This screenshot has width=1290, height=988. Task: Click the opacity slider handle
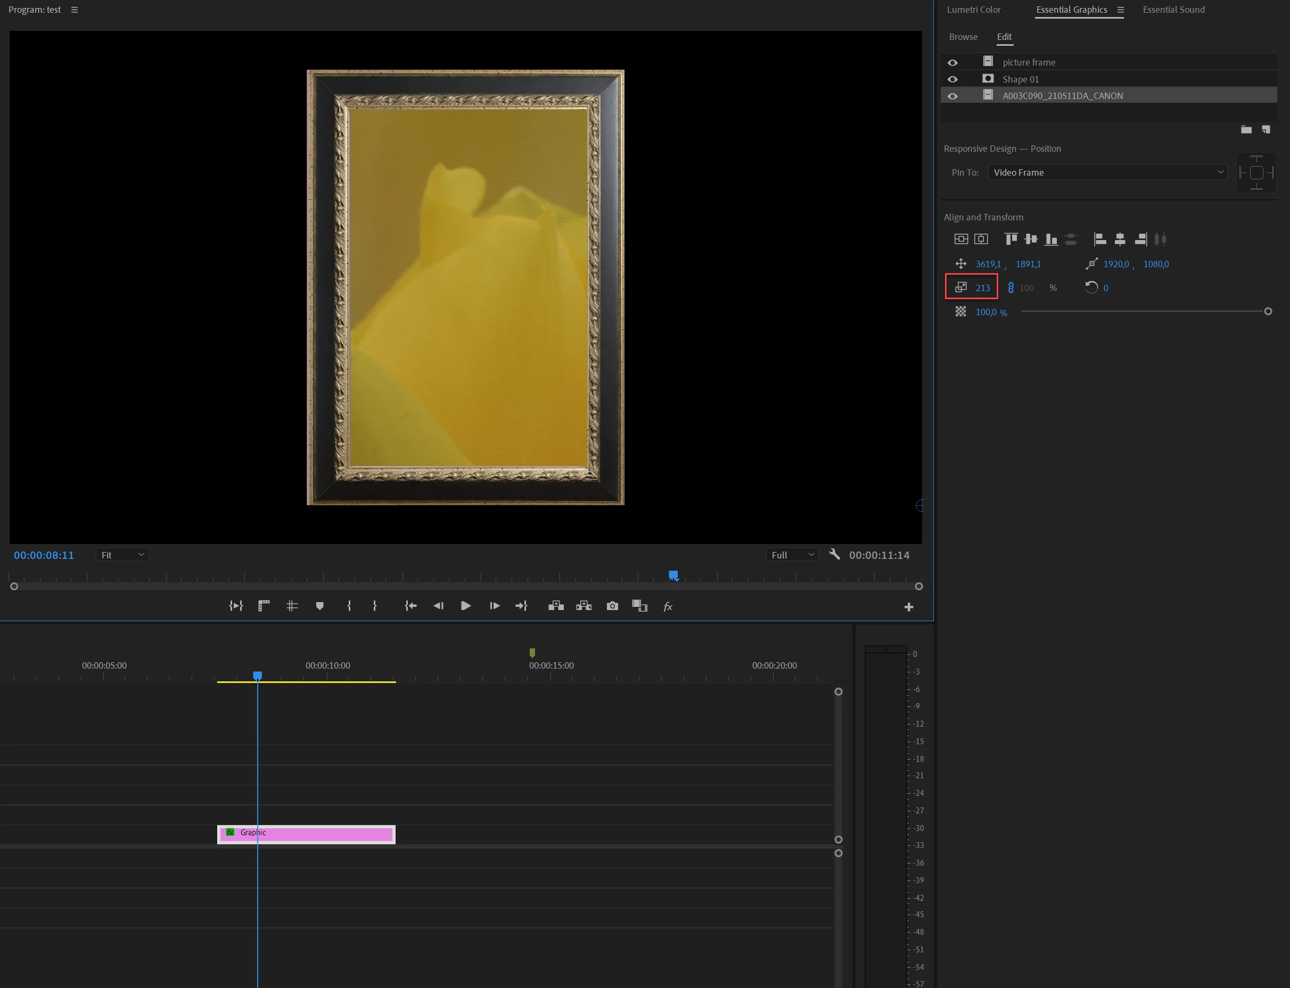[1268, 311]
